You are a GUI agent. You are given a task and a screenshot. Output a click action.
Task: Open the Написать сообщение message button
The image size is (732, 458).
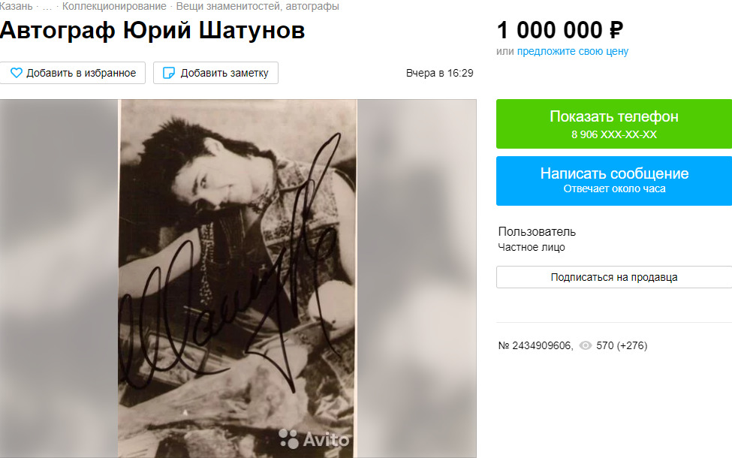(614, 181)
